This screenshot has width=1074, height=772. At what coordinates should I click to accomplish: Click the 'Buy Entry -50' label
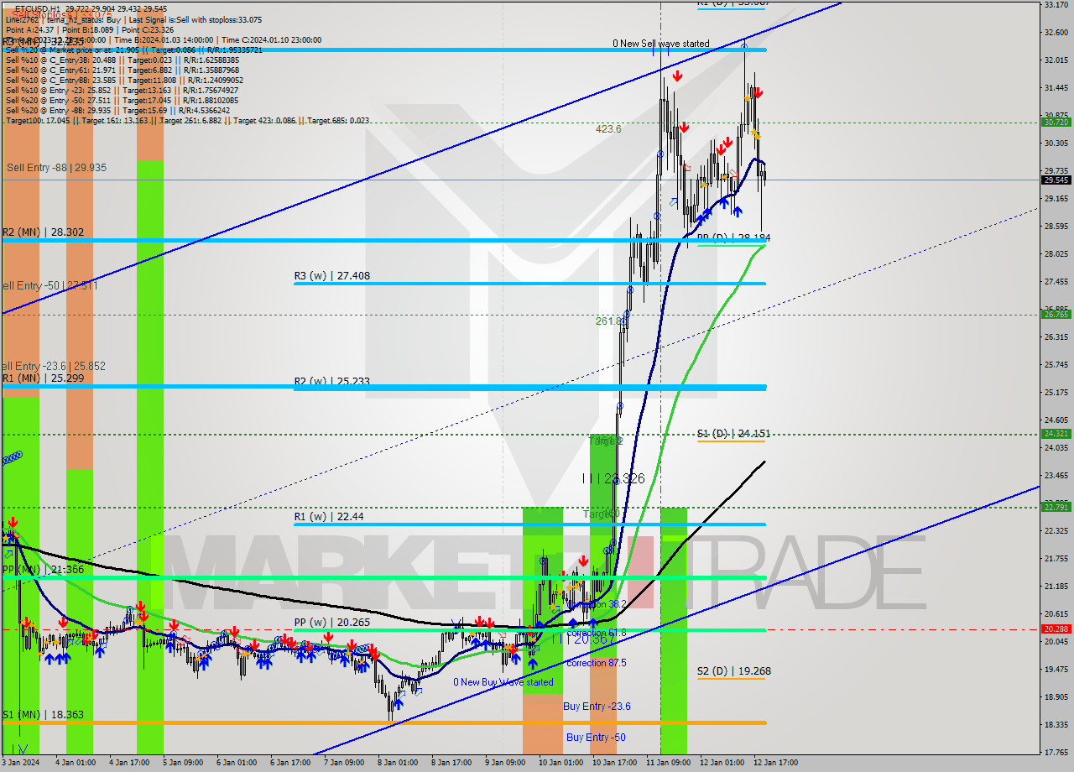[x=596, y=738]
